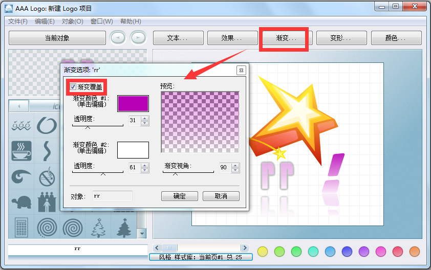Select the coffee cup icon
The image size is (431, 270).
point(21,150)
